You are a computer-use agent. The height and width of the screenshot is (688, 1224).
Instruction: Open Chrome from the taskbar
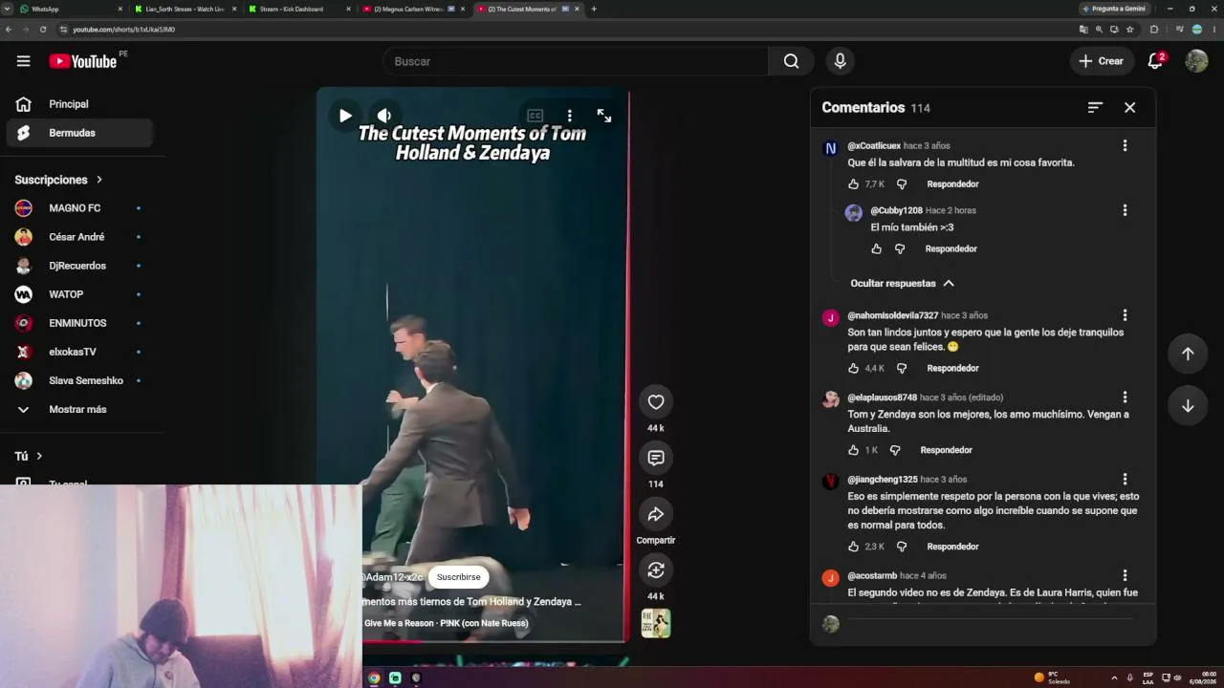tap(374, 677)
